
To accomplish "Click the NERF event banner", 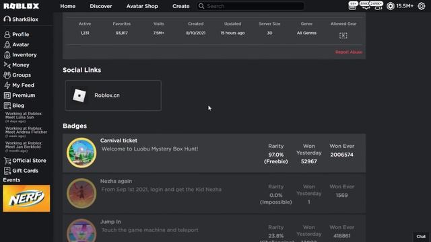I will 26,198.
